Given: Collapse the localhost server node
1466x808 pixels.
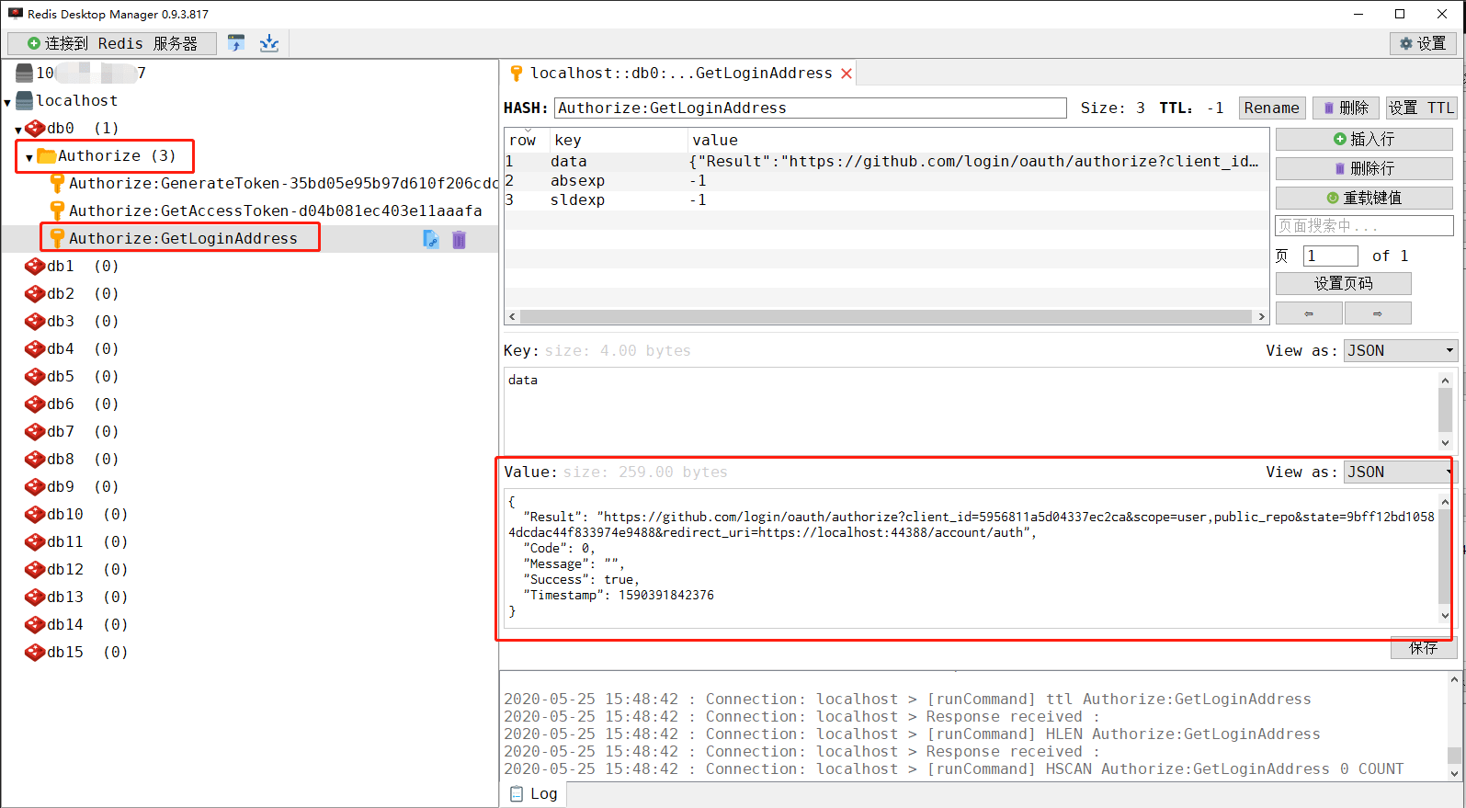Looking at the screenshot, I should pos(7,102).
